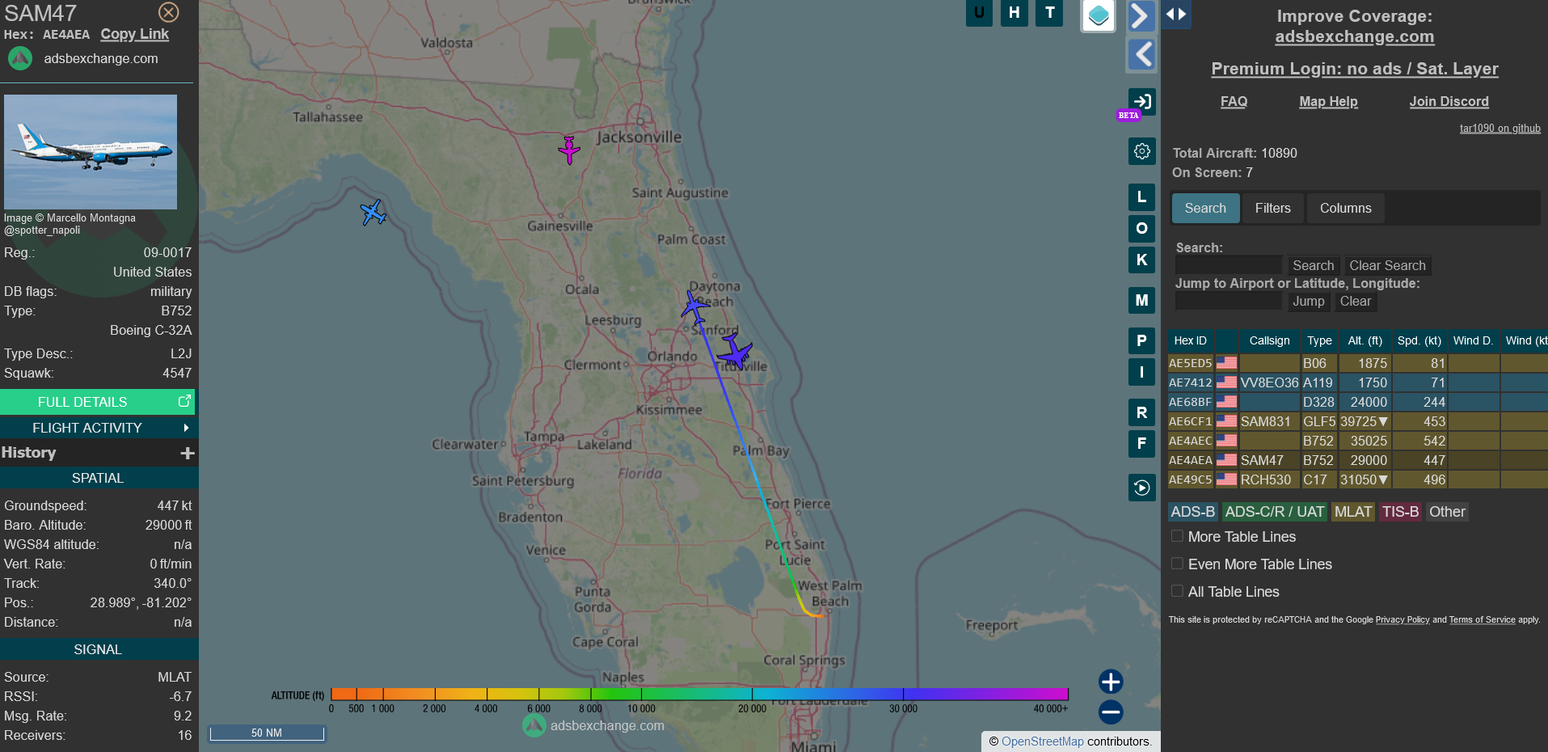Screen dimensions: 1548x752
Task: Select the magenta aircraft near Jacksonville
Action: coord(569,150)
